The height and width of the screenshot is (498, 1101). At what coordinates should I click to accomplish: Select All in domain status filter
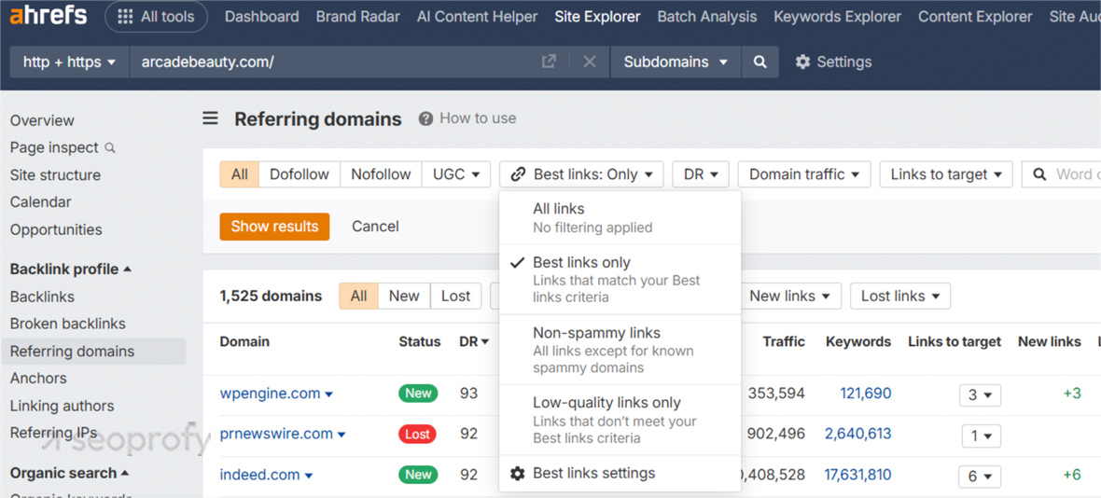click(359, 296)
